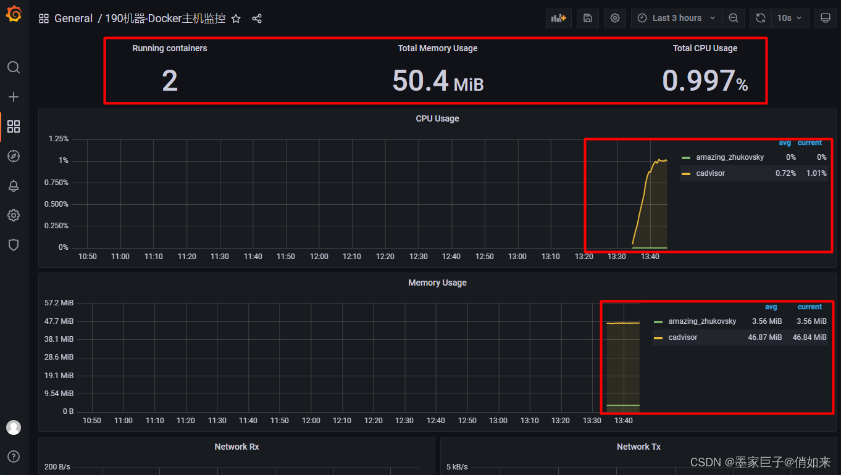Open the CPU Usage panel title menu
The image size is (841, 475).
click(x=437, y=118)
